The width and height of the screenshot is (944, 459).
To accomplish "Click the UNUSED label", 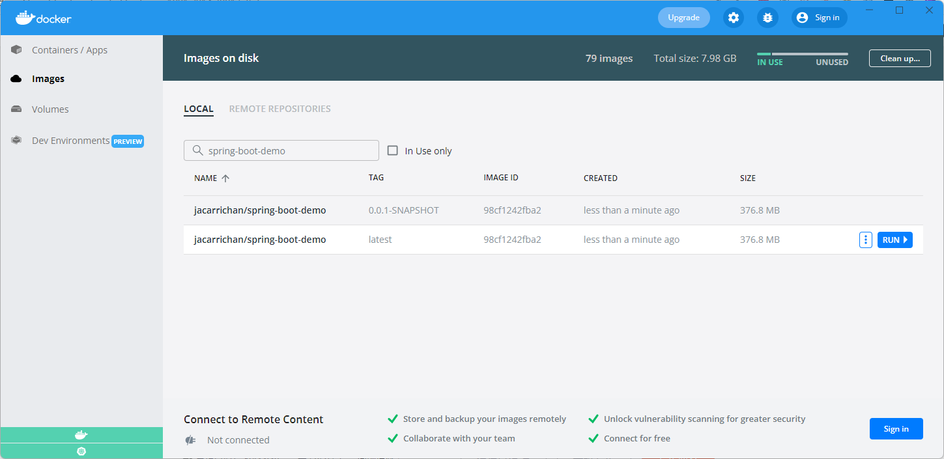I will pyautogui.click(x=832, y=63).
